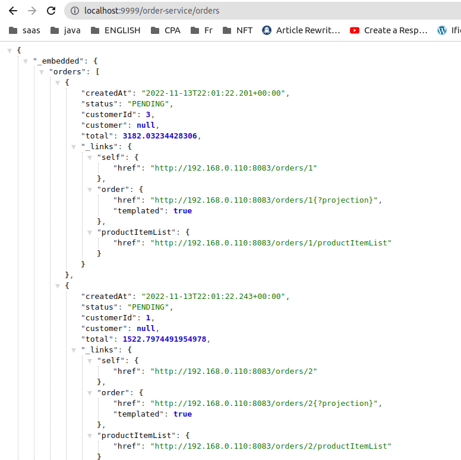
Task: Click the browser forward arrow
Action: (x=32, y=11)
